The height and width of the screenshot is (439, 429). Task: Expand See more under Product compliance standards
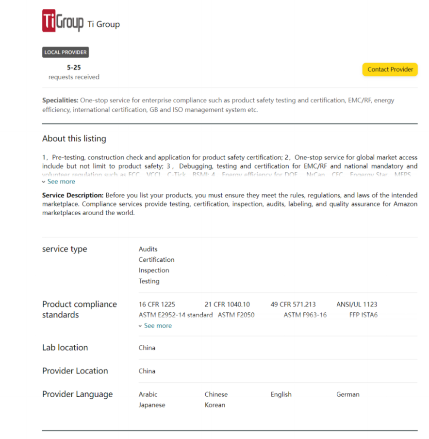point(157,326)
